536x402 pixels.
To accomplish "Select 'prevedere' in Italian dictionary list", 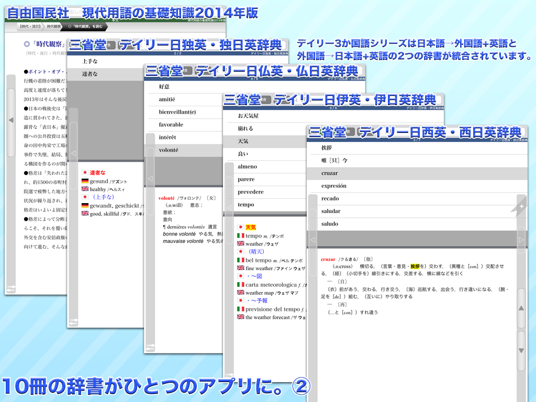I will tap(265, 192).
